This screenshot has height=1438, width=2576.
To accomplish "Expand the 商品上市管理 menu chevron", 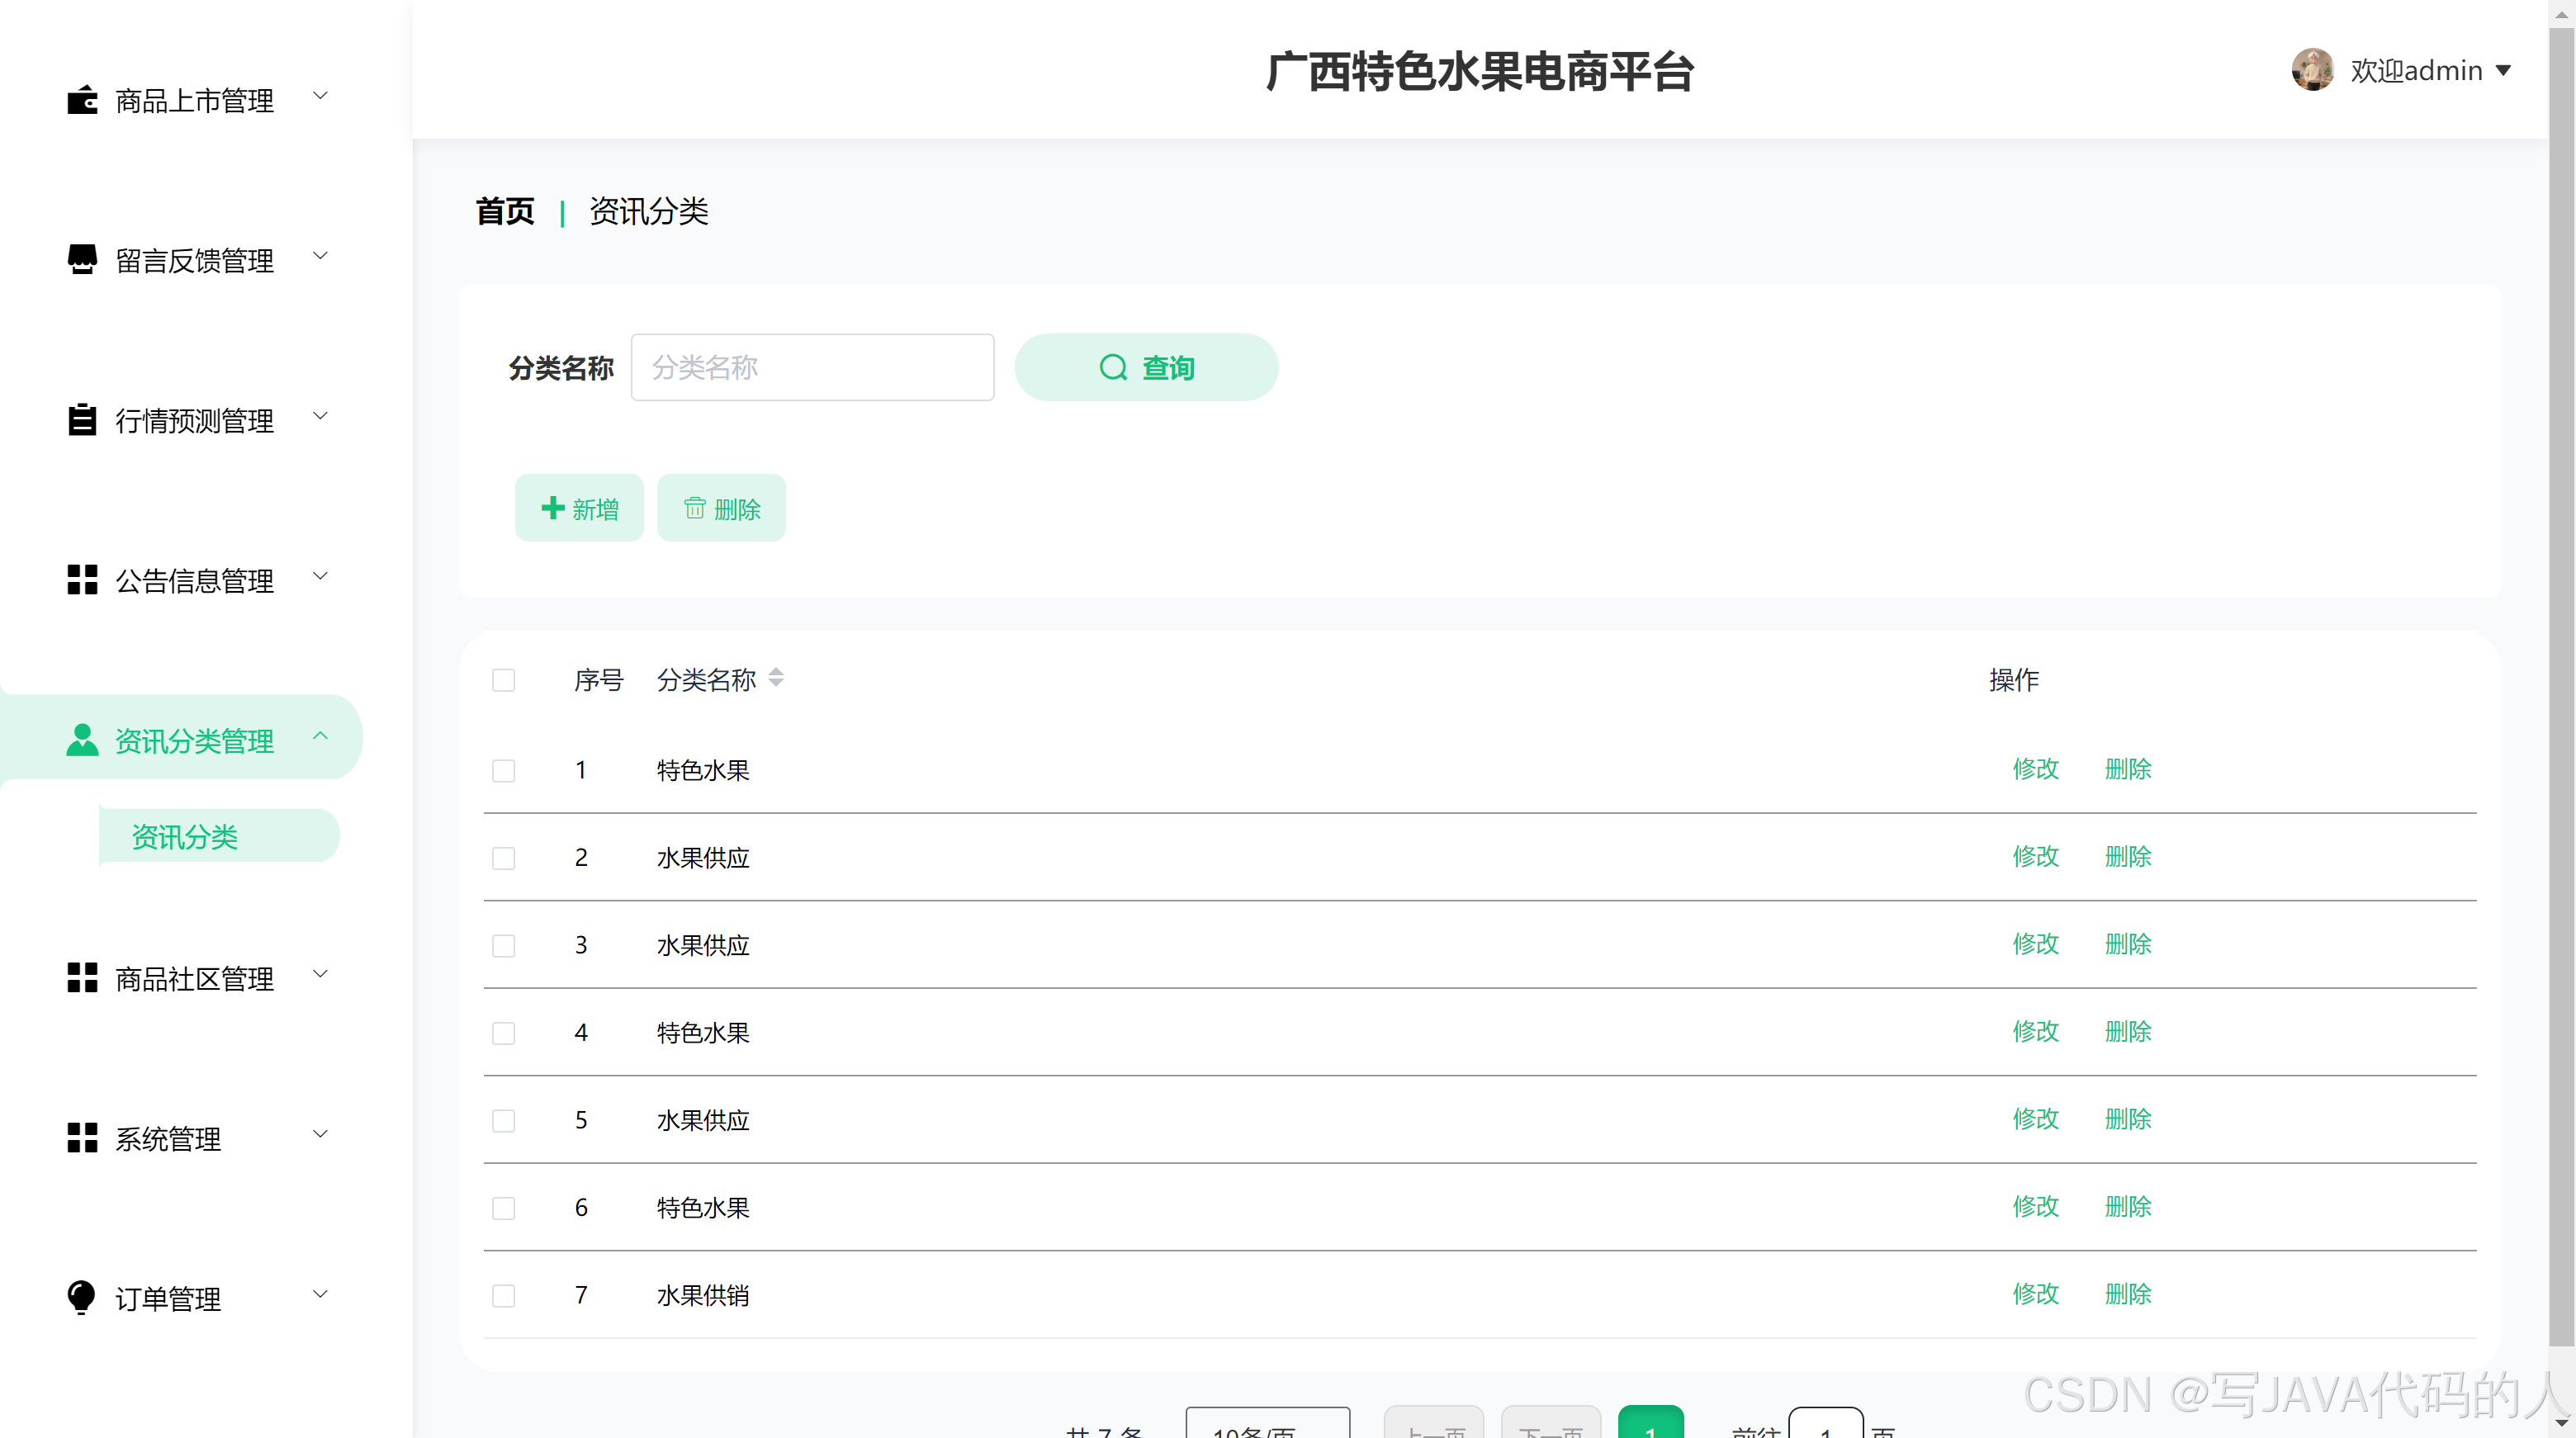I will (x=320, y=96).
